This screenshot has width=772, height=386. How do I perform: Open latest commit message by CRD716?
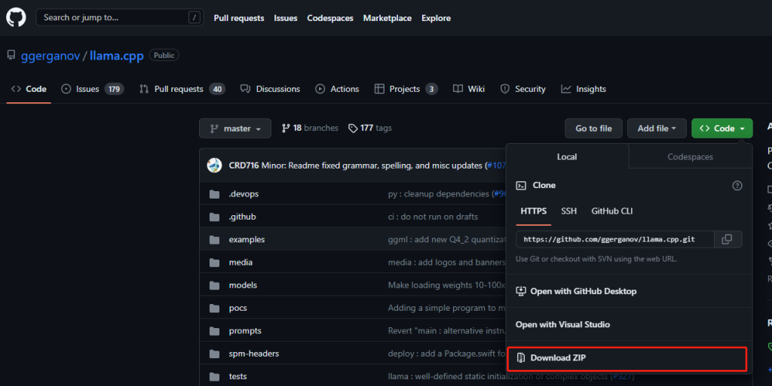pos(372,166)
